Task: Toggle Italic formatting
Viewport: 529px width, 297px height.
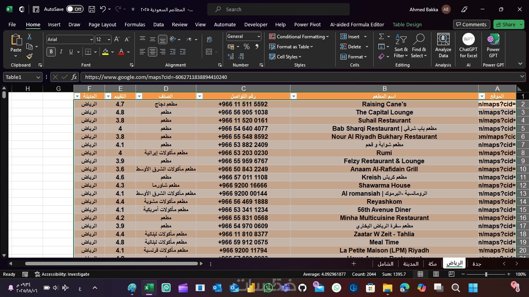Action: [x=61, y=52]
